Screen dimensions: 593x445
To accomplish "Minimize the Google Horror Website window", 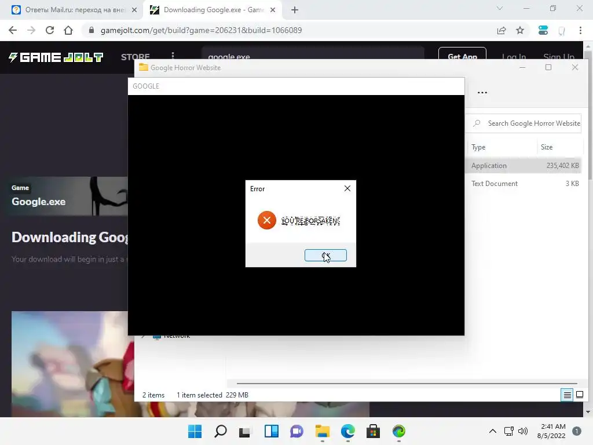I will (x=522, y=67).
